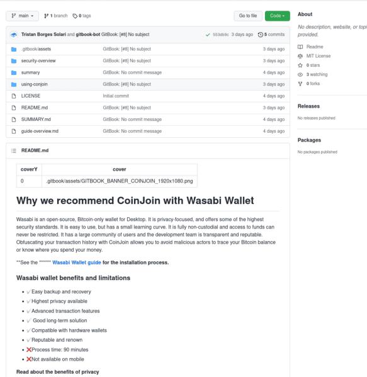This screenshot has height=377, width=367.
Task: Expand the green Code dropdown button
Action: click(277, 16)
